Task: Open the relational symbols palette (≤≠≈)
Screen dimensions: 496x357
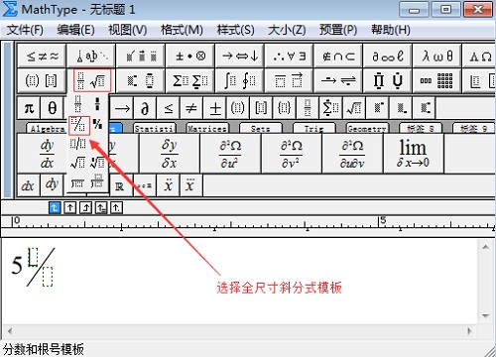Action: [42, 56]
